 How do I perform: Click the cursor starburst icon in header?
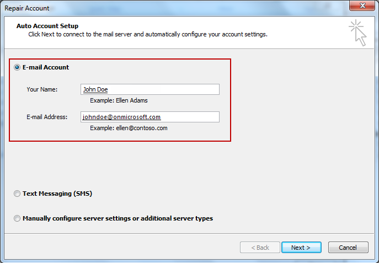(358, 33)
